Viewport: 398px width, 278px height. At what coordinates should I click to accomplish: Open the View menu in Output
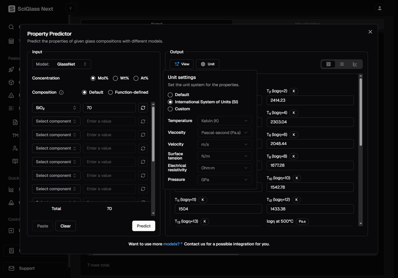(182, 64)
